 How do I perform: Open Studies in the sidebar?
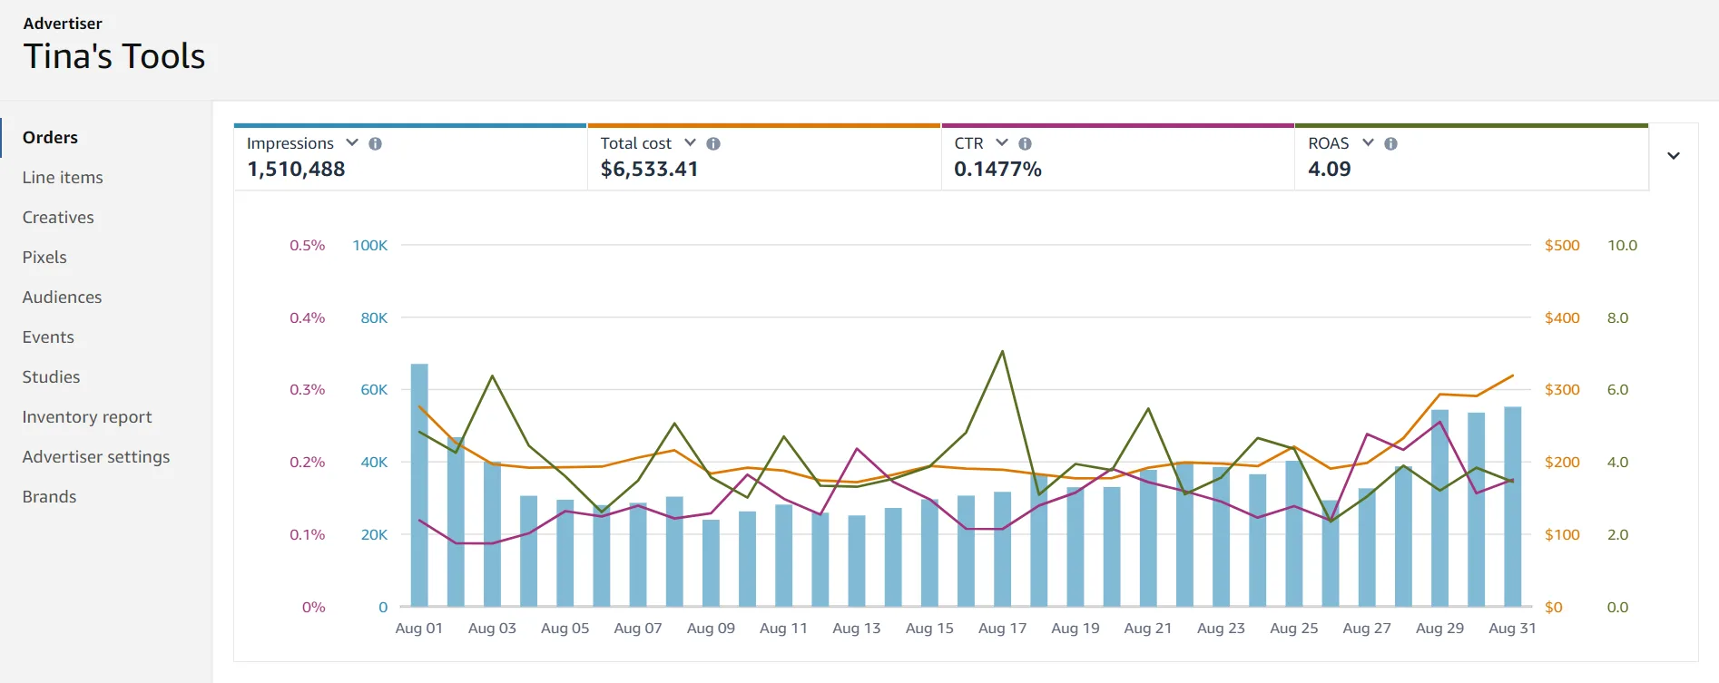pyautogui.click(x=51, y=376)
